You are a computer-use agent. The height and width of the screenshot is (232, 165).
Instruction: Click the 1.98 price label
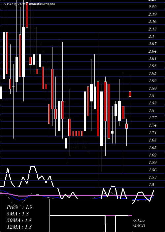(x=152, y=66)
